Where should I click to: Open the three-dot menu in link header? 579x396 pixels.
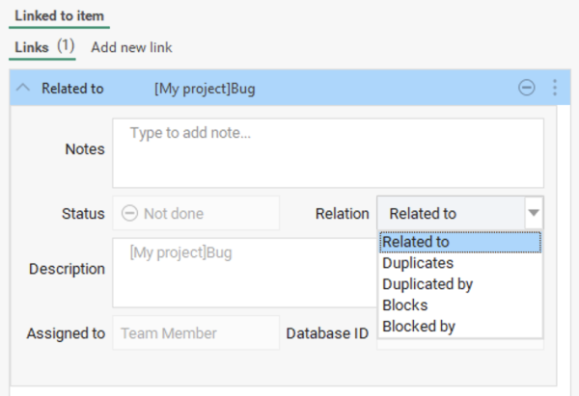click(554, 88)
